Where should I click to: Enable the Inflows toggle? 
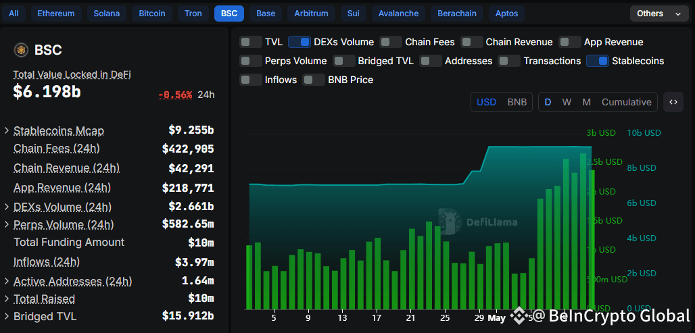251,80
